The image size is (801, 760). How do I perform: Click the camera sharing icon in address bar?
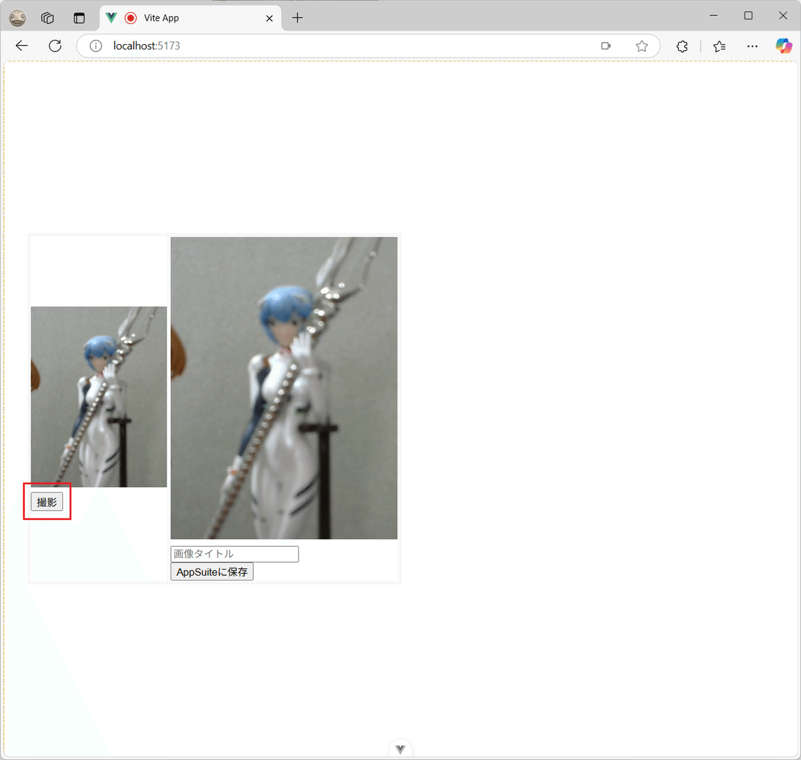click(x=605, y=46)
